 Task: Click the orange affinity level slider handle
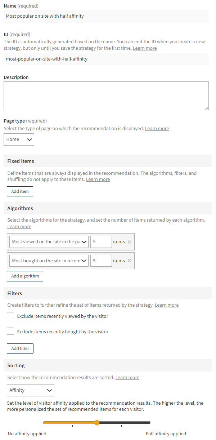(97, 422)
